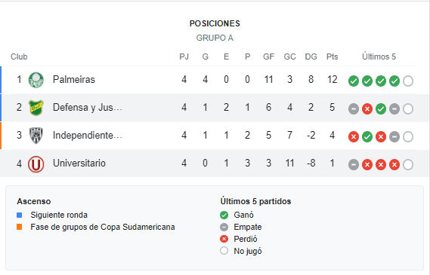
Task: Click the Independiente del Valle crest
Action: pyautogui.click(x=36, y=136)
